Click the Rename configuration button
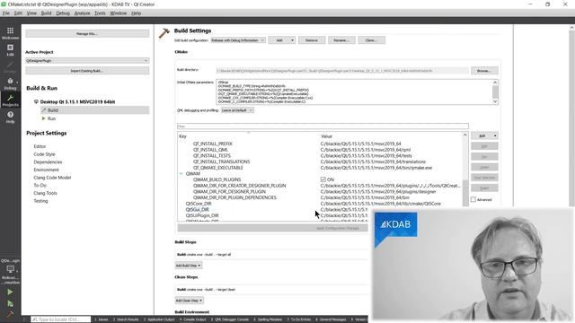Viewport: 575px width, 323px height. [341, 40]
